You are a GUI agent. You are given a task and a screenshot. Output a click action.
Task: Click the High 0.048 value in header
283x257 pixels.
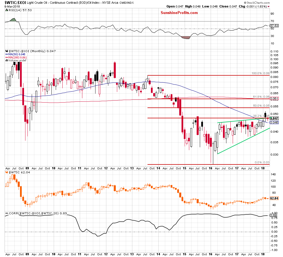pos(193,6)
